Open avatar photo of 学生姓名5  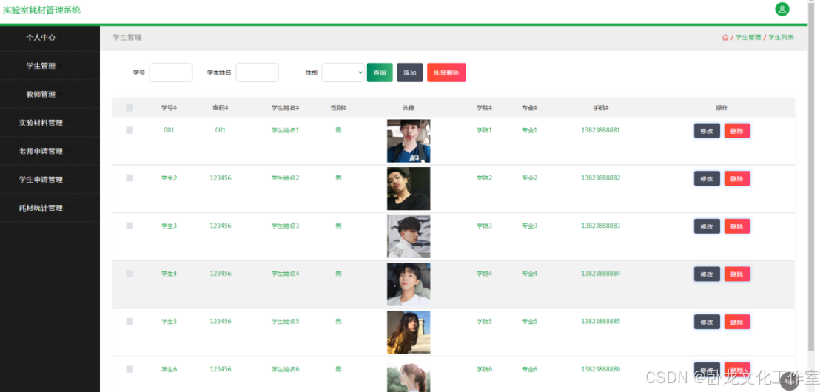[x=409, y=331]
